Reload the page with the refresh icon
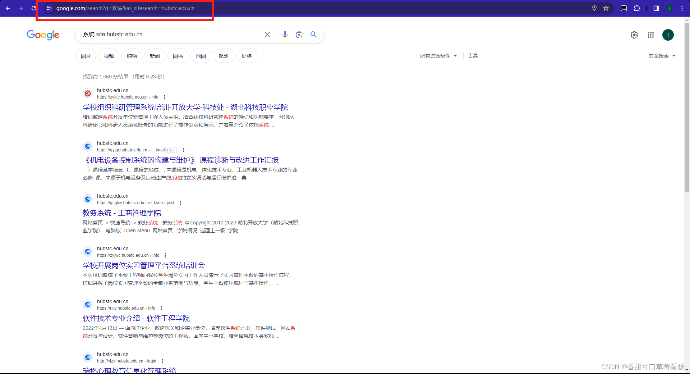The width and height of the screenshot is (690, 374). [x=33, y=8]
